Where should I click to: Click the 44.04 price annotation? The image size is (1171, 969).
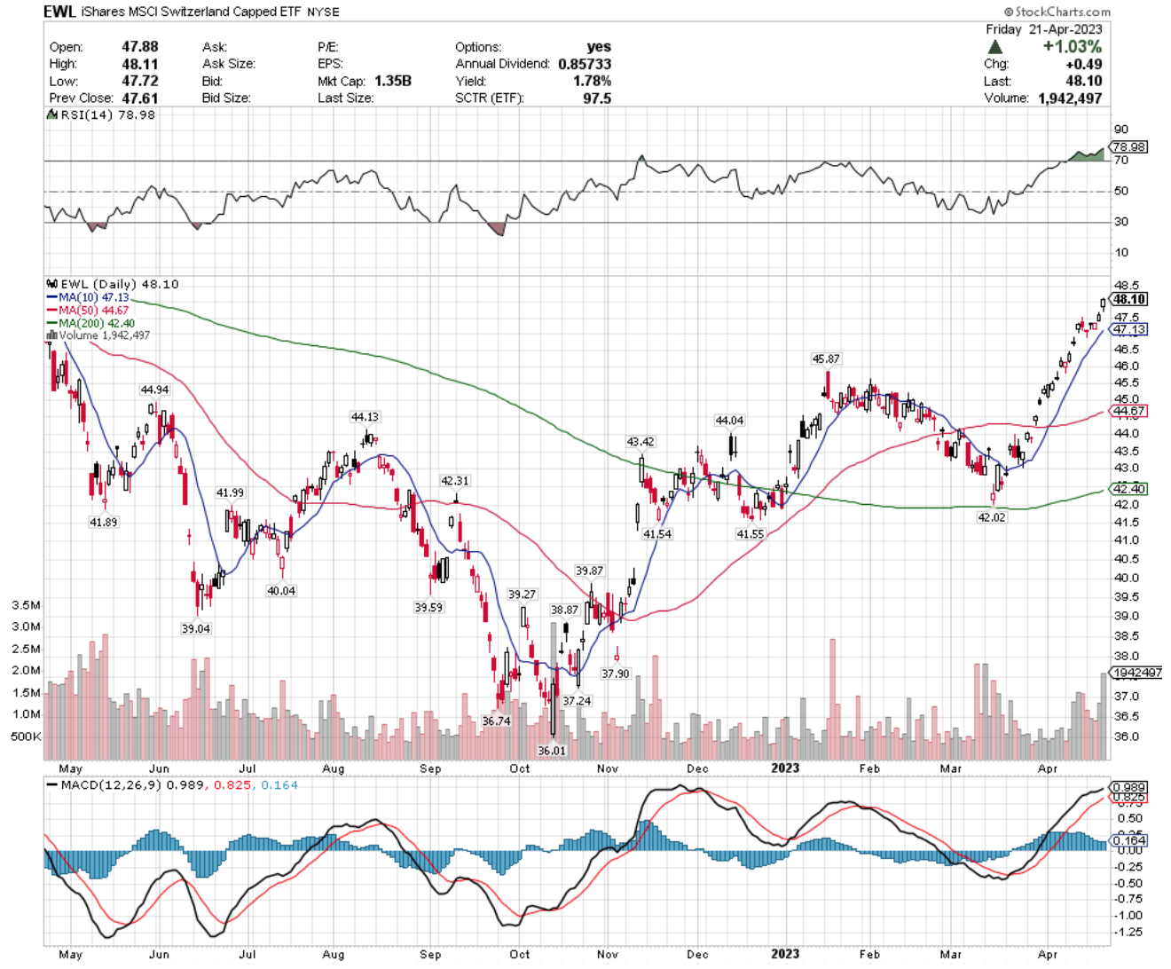pos(729,420)
